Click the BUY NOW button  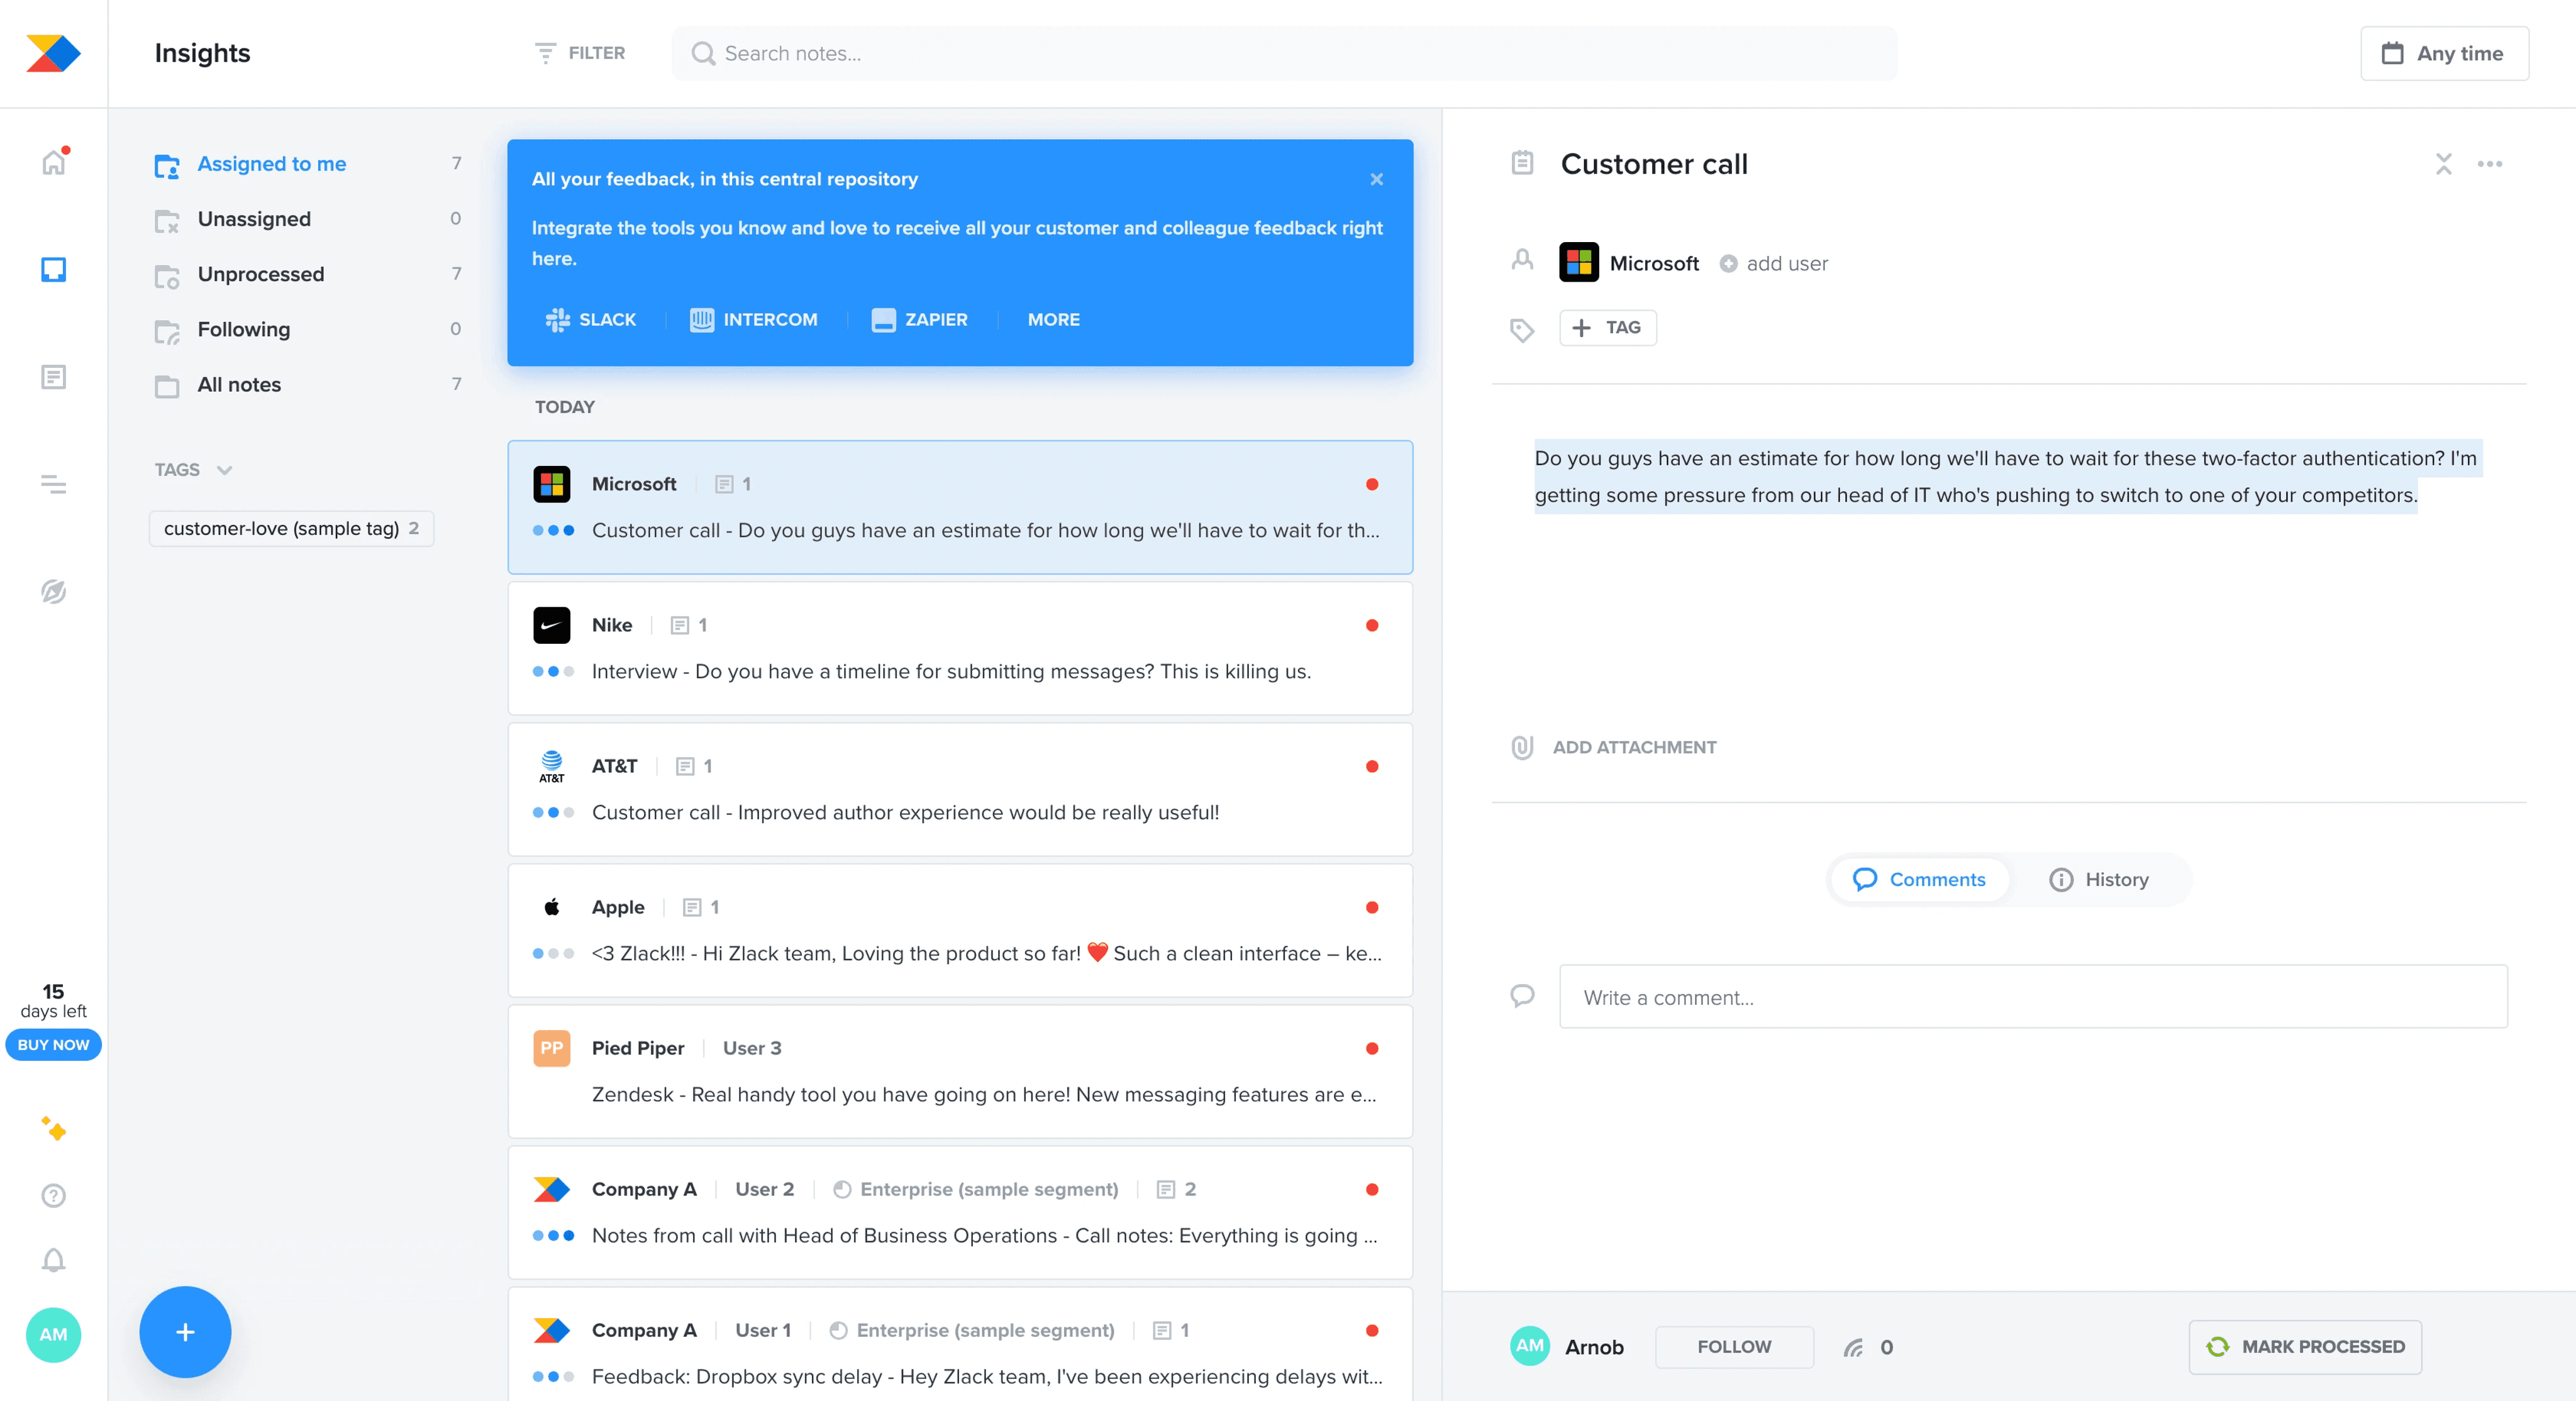[53, 1044]
